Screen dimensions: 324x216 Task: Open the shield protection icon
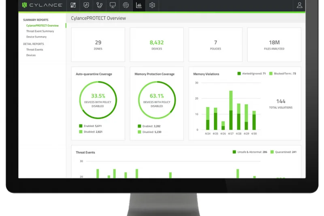tap(86, 5)
